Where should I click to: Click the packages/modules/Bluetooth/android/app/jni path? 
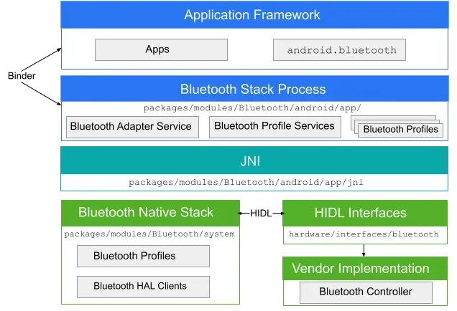[x=246, y=182]
